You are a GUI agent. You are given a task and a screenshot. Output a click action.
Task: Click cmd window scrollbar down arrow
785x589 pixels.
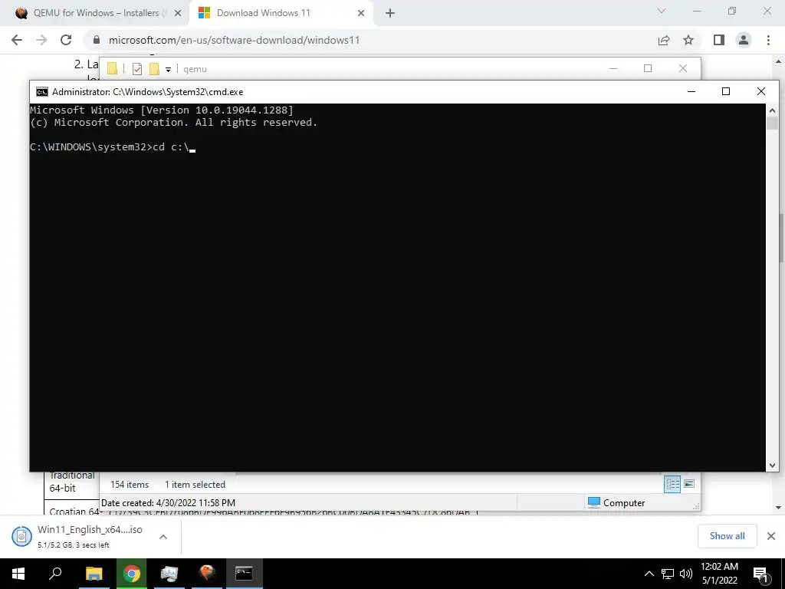point(772,466)
